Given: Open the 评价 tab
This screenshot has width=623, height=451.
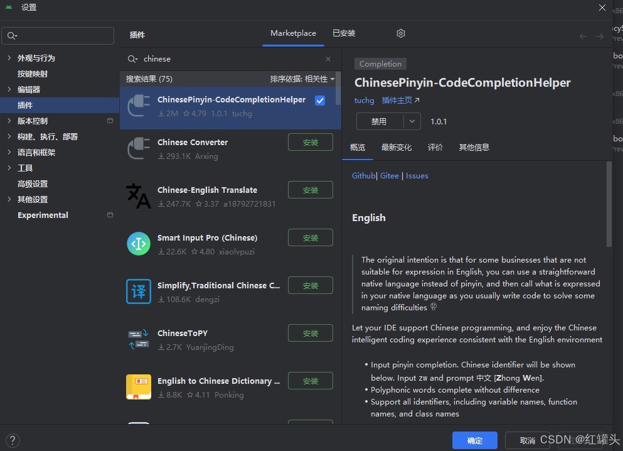Looking at the screenshot, I should coord(435,148).
